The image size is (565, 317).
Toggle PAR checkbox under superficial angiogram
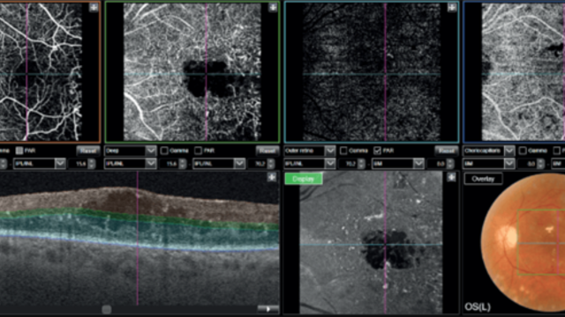pyautogui.click(x=19, y=151)
